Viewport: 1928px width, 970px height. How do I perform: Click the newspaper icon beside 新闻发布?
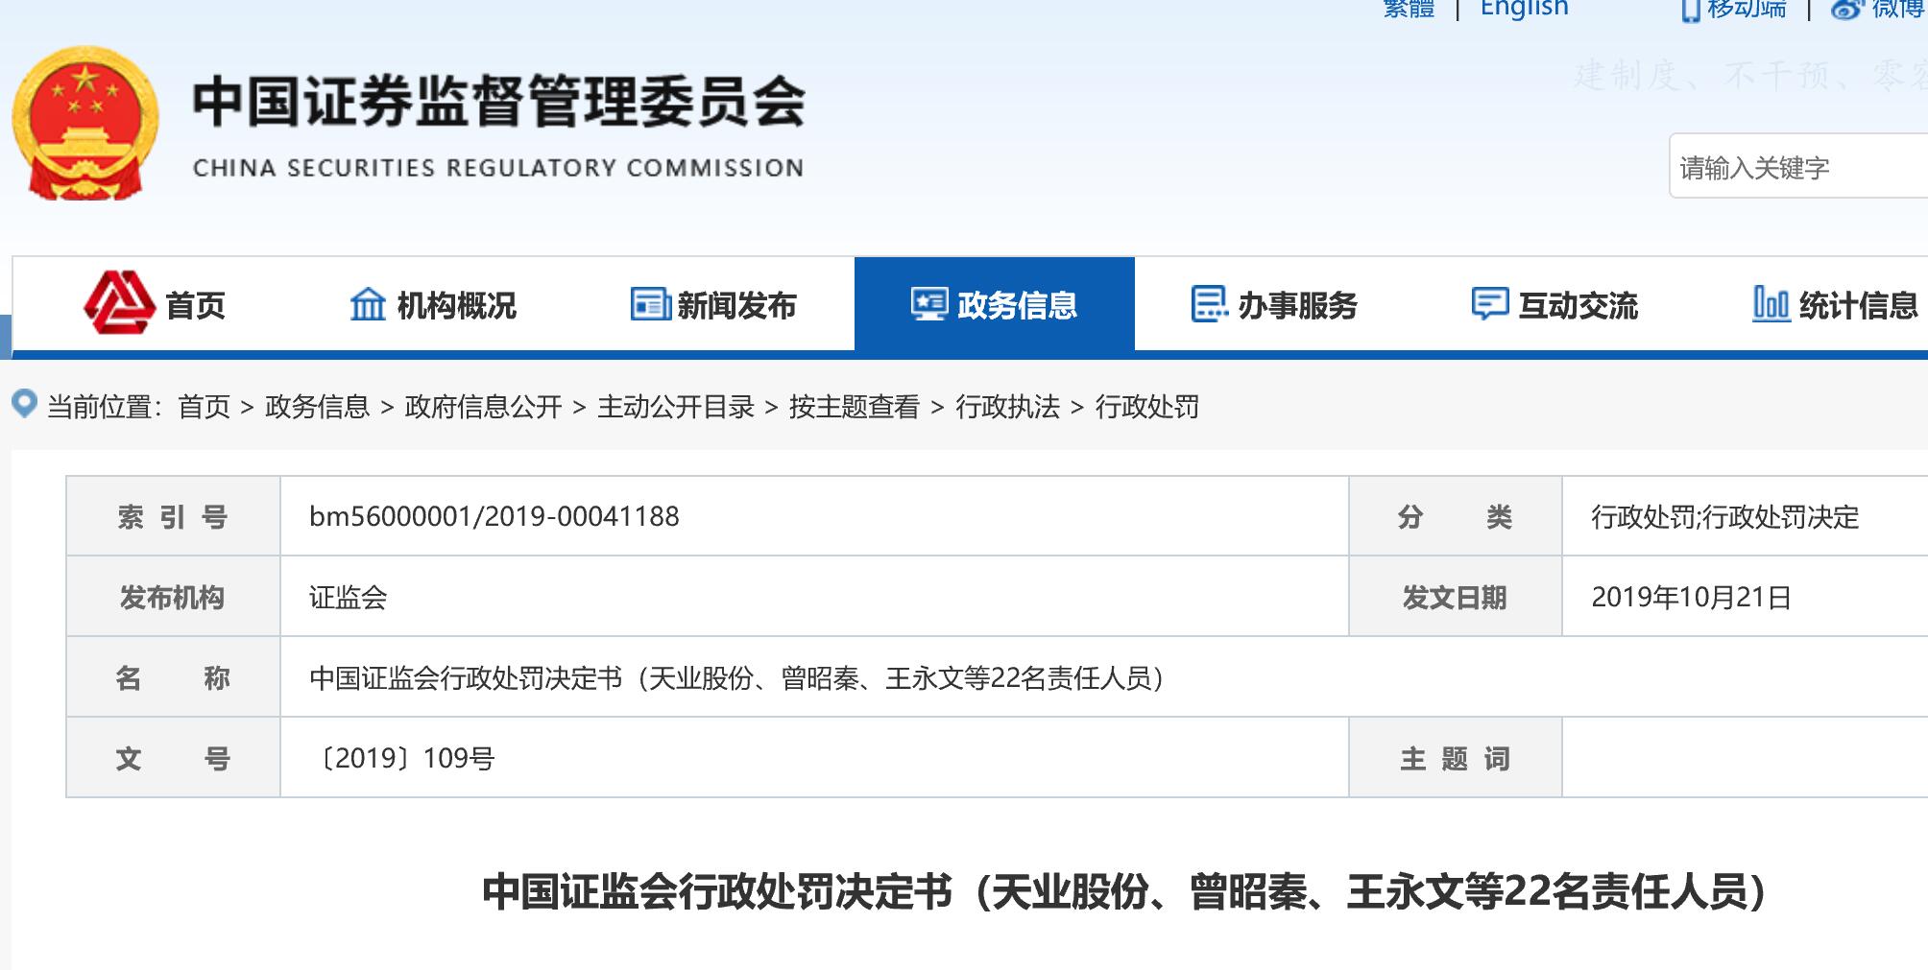(x=650, y=304)
